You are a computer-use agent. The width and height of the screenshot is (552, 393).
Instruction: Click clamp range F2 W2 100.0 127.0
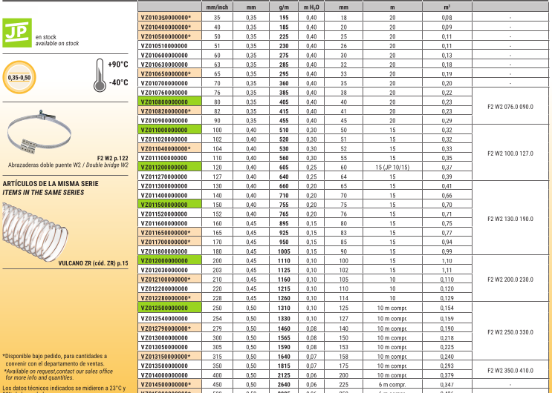tap(510, 153)
